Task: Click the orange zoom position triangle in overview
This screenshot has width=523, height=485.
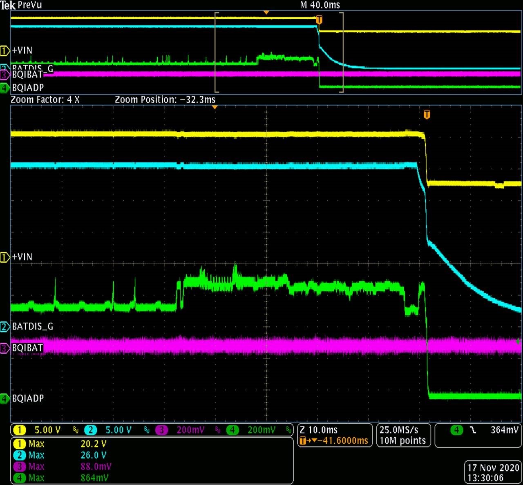Action: (266, 13)
